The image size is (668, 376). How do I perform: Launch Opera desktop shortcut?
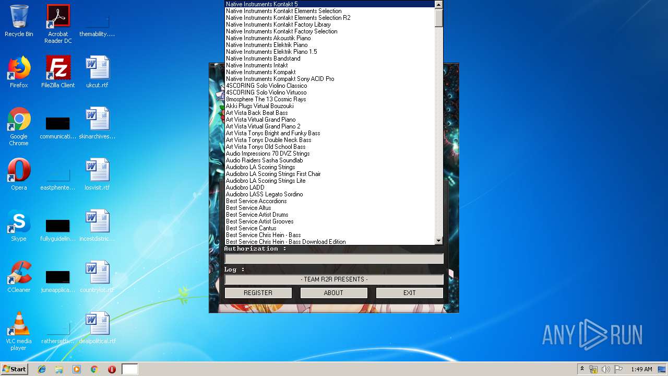point(19,174)
